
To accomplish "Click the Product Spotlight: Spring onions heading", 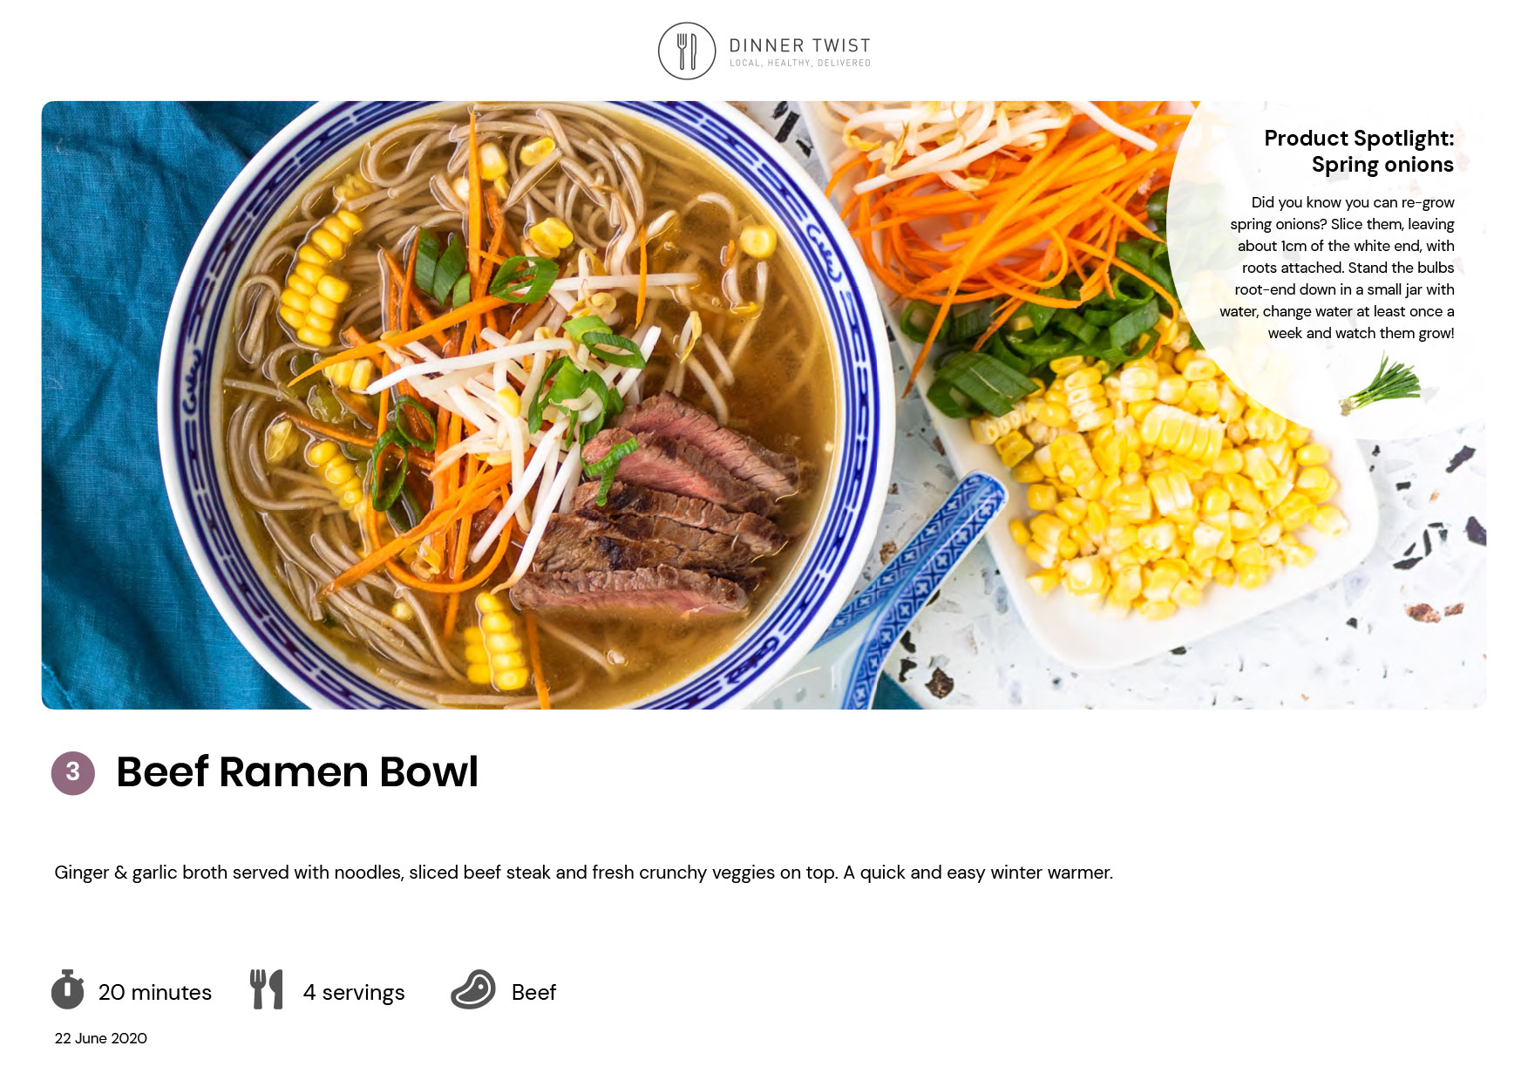I will pos(1359,152).
